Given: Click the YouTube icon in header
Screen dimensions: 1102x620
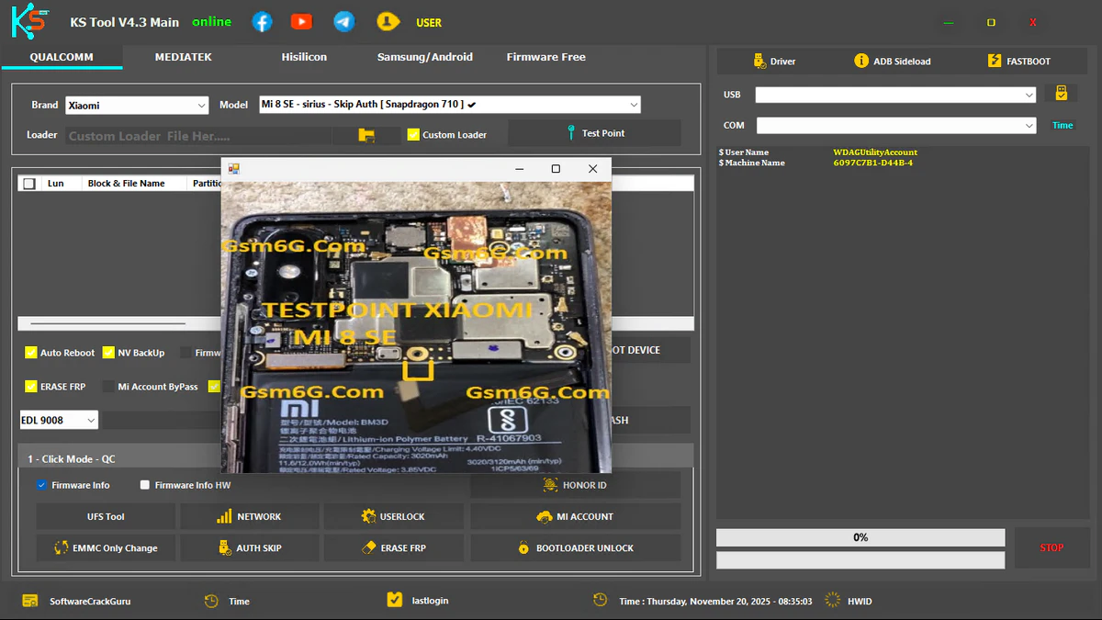Looking at the screenshot, I should pos(301,22).
